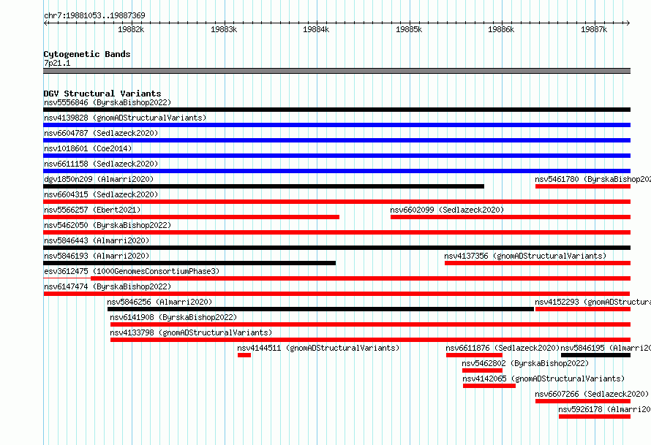Screen dimensions: 651x445
Task: Click the gray 7p21.1 cytogenetic band bar
Action: pyautogui.click(x=336, y=71)
